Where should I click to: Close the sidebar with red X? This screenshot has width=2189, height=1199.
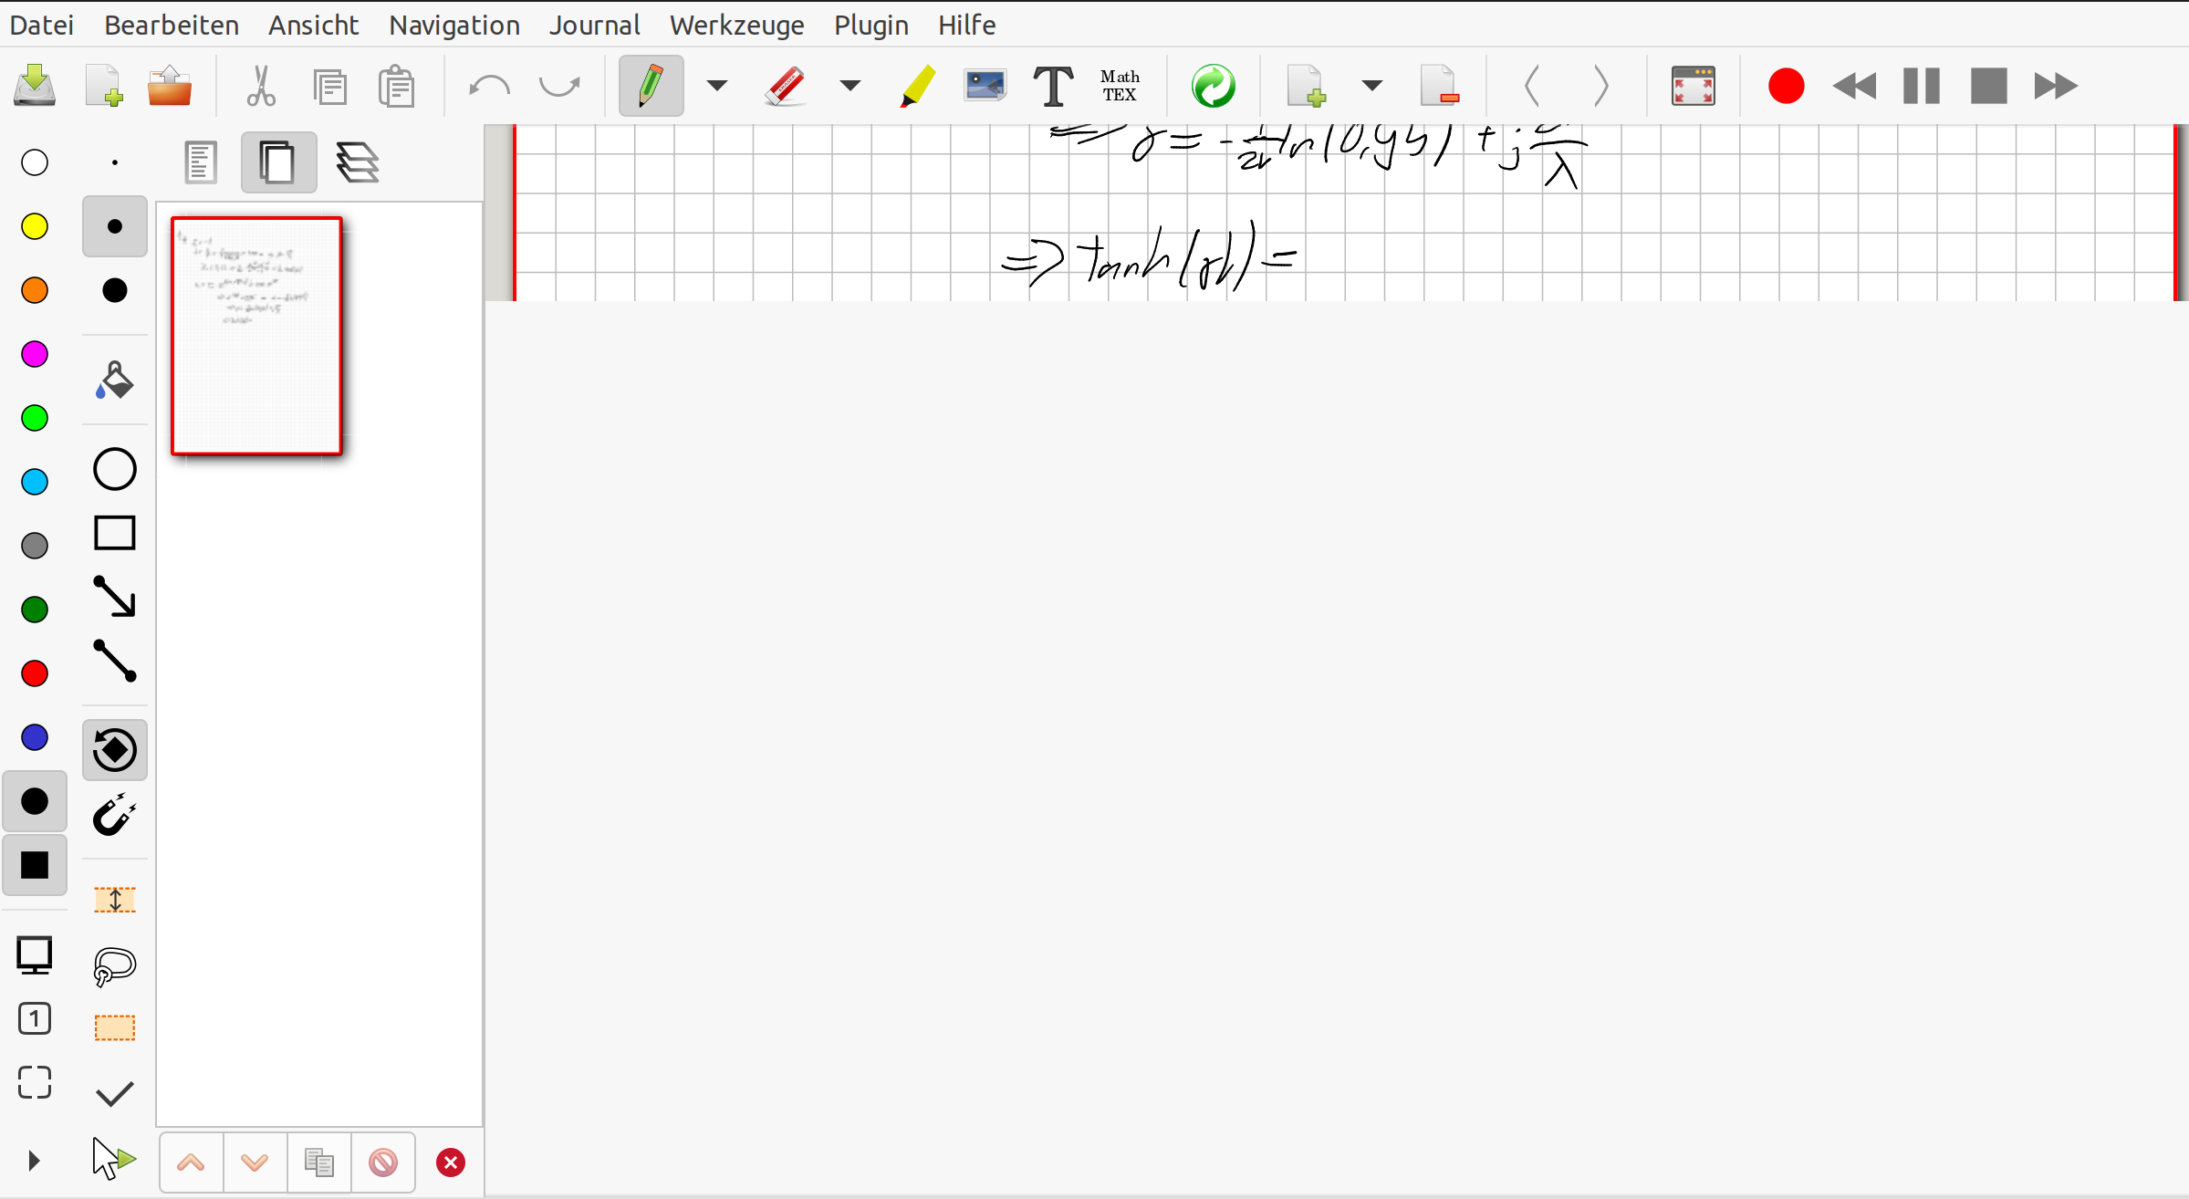(450, 1163)
